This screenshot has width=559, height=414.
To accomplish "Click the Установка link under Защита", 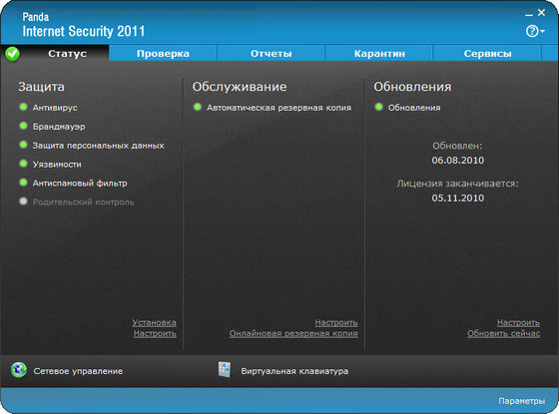I will [x=154, y=322].
